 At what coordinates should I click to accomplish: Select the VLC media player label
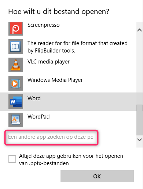(x=48, y=62)
